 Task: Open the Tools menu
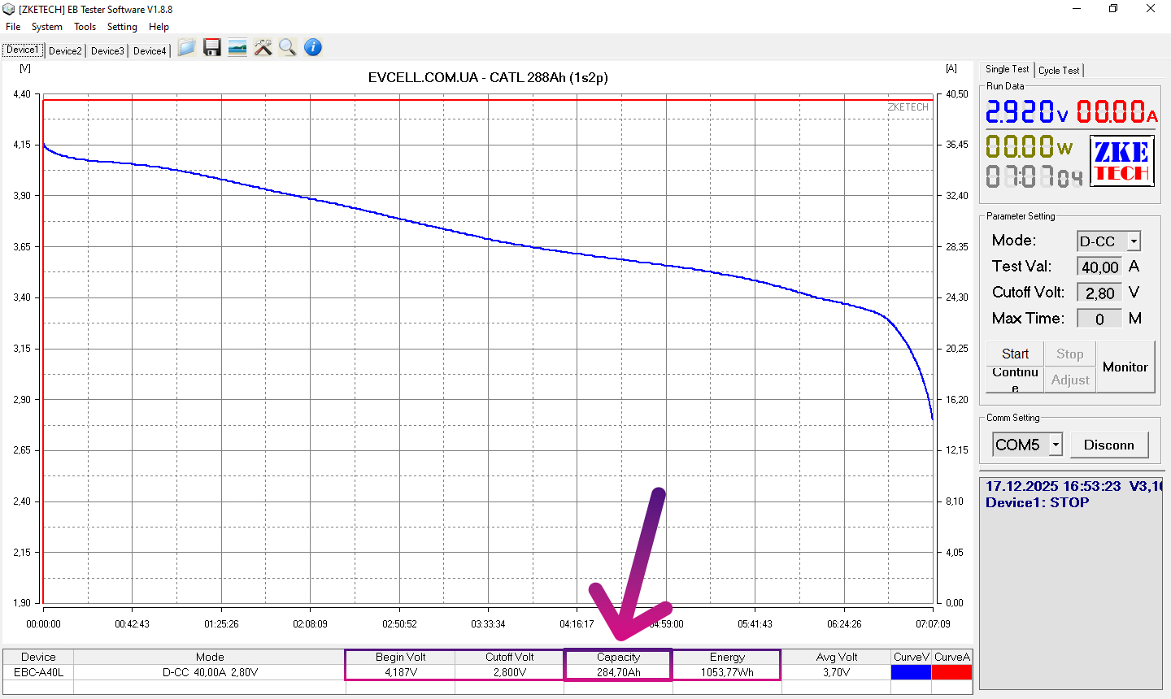(x=85, y=27)
